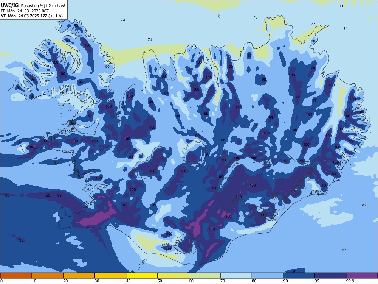Click the header title 'Rakastig (%) í 2 m hæð'

[x=43, y=6]
